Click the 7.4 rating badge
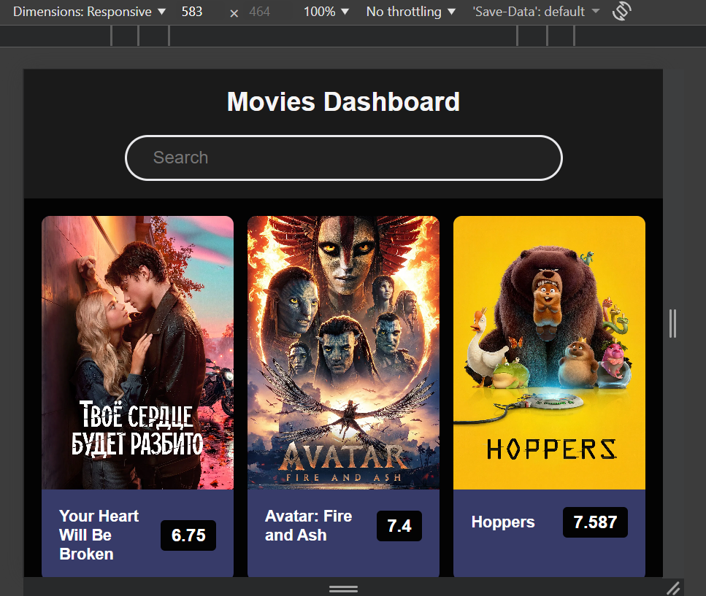The height and width of the screenshot is (596, 706). point(399,526)
